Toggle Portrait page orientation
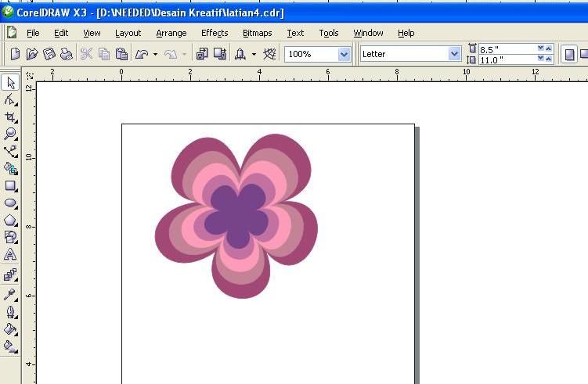The height and width of the screenshot is (384, 588). point(569,55)
